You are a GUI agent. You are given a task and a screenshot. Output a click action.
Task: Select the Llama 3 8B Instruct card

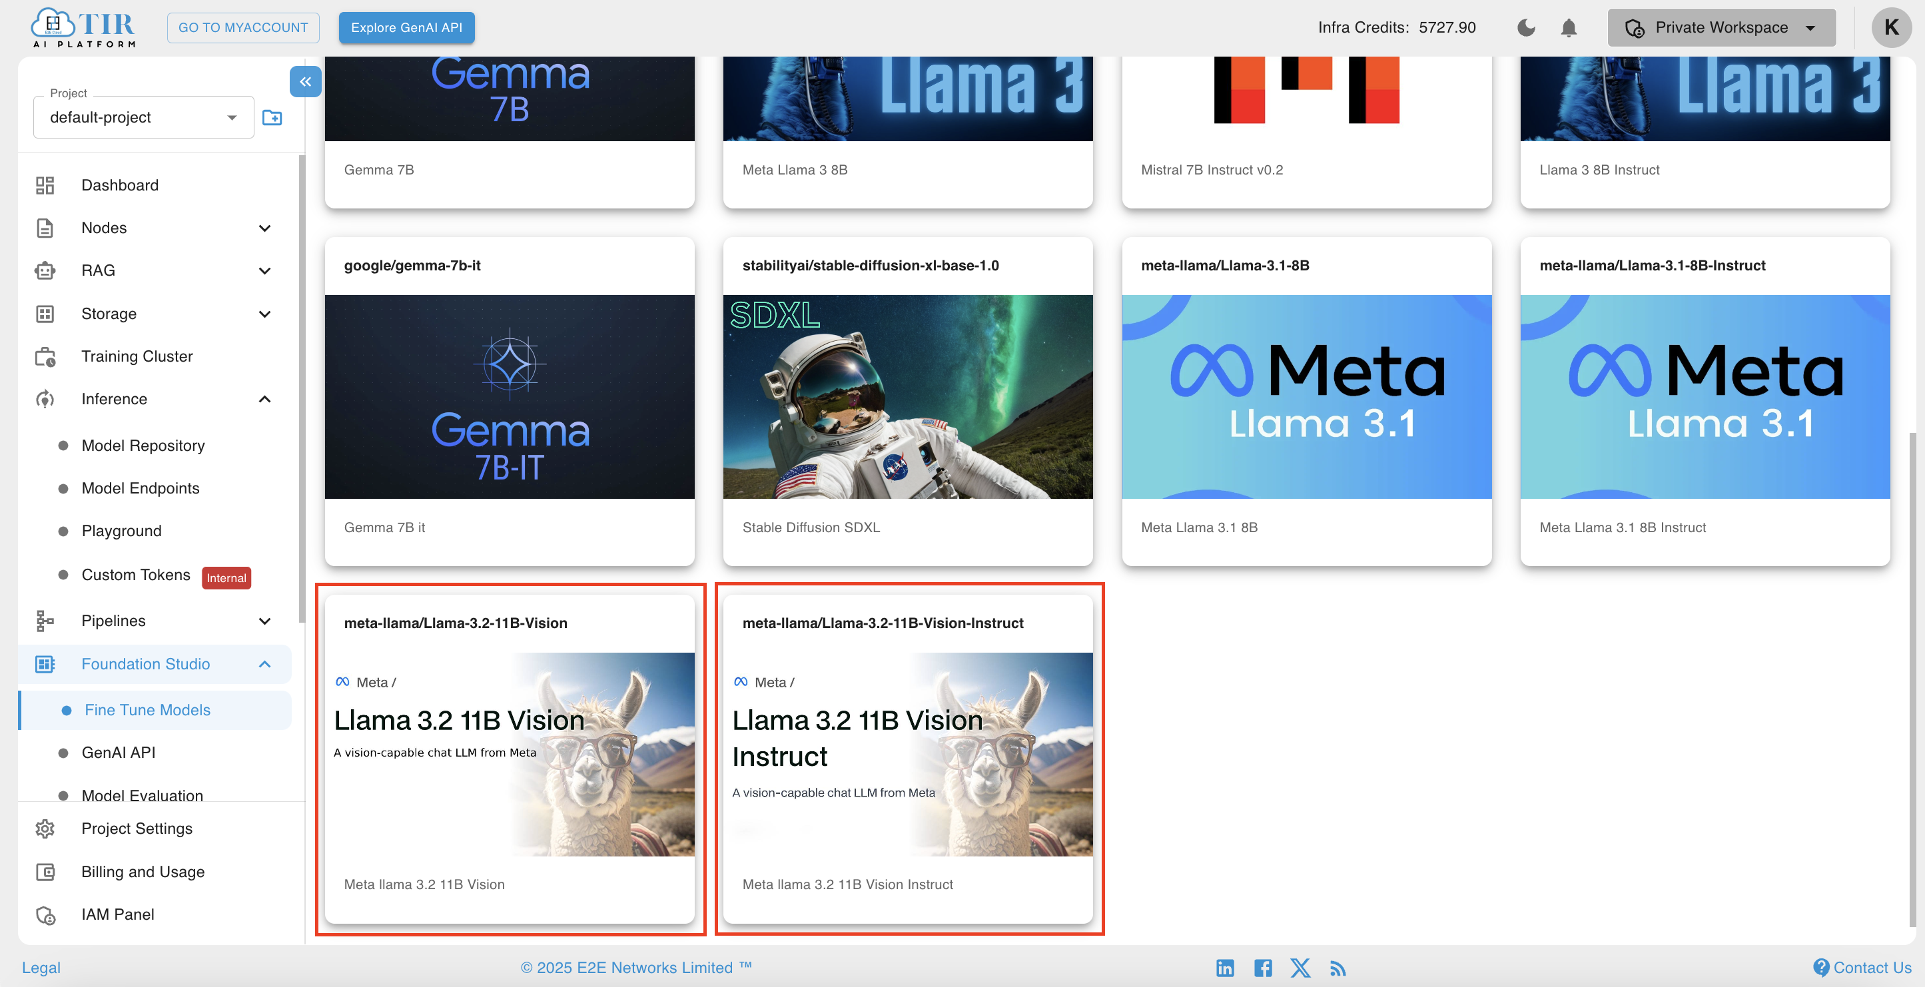(1705, 133)
